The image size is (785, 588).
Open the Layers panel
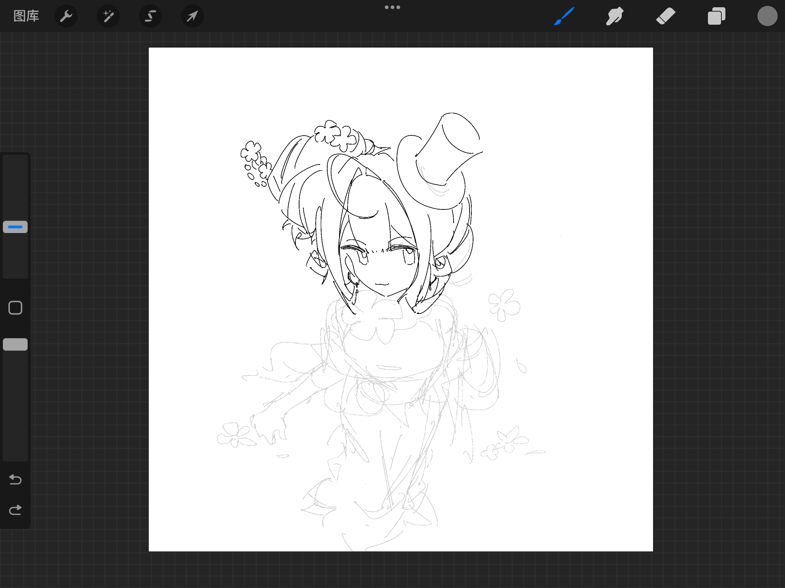[x=717, y=16]
